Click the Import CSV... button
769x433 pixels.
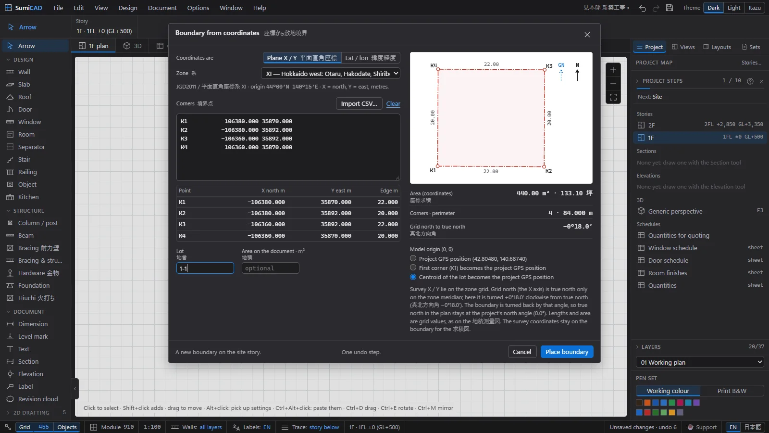tap(359, 104)
